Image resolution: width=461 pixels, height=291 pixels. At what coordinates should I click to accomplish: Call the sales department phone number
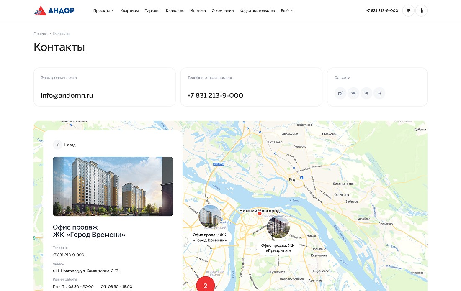(x=215, y=95)
